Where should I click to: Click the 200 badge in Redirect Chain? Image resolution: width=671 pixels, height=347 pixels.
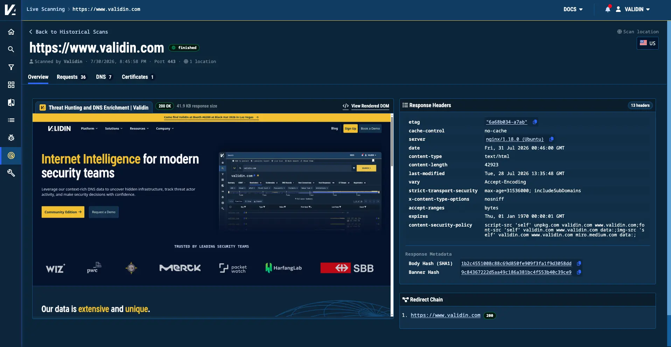490,315
